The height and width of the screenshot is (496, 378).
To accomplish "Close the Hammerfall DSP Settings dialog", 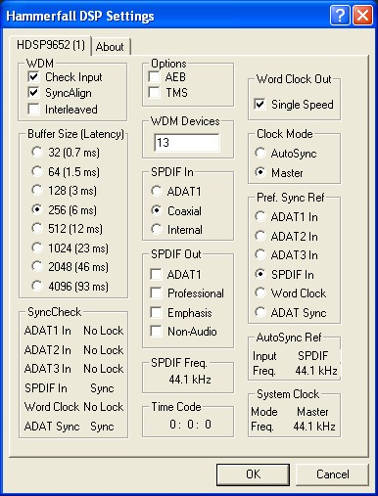I will 362,16.
